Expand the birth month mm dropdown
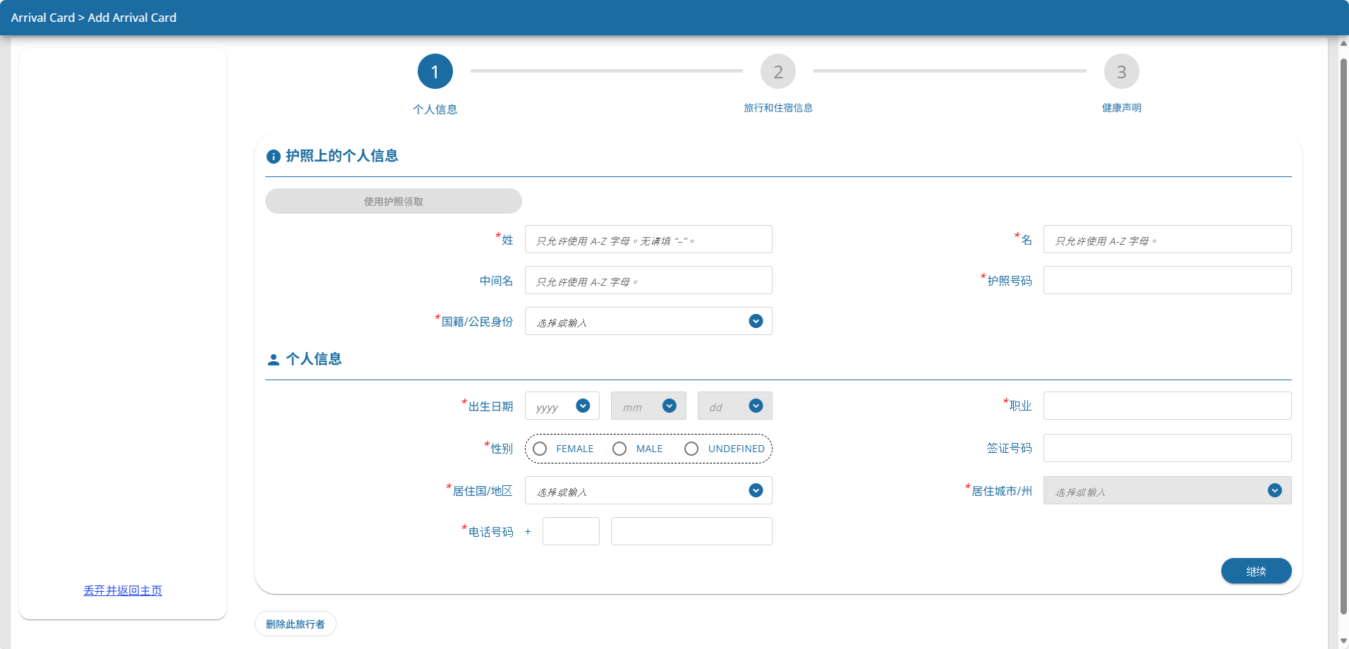The width and height of the screenshot is (1349, 649). 670,406
